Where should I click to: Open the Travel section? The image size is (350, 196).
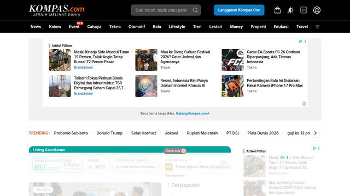point(302,27)
